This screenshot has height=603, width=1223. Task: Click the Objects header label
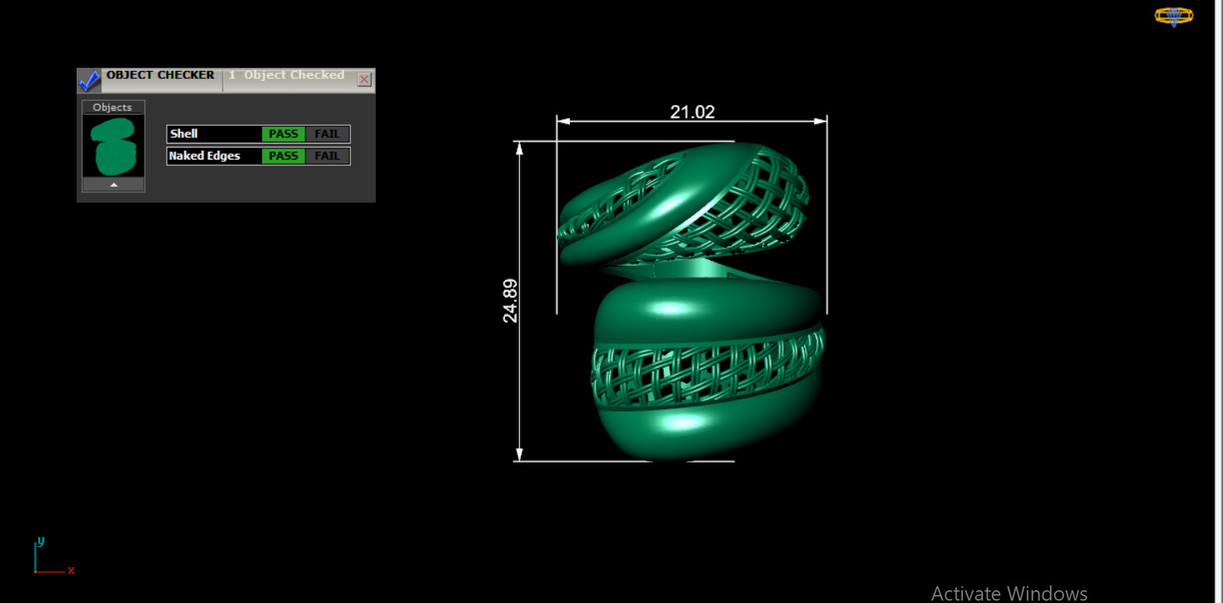point(112,107)
